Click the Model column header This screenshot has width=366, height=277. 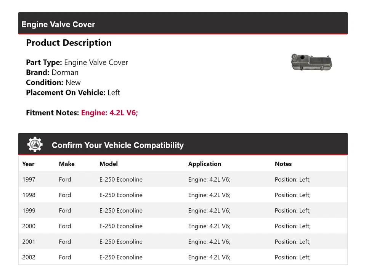pyautogui.click(x=109, y=164)
